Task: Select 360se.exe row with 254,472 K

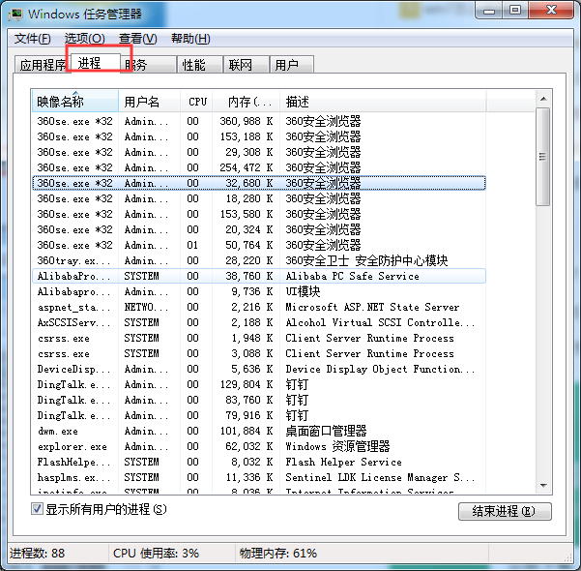Action: tap(259, 167)
